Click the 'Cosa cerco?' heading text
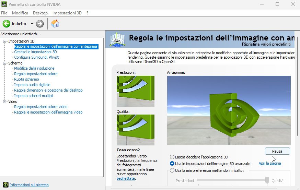 pyautogui.click(x=128, y=150)
